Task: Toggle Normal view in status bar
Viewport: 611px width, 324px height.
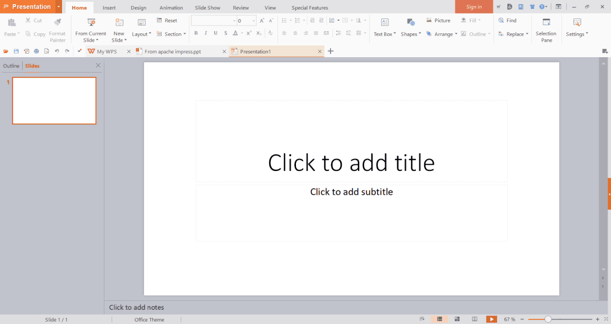Action: (440, 319)
